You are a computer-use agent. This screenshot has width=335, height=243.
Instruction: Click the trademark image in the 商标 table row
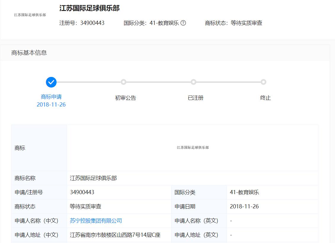tap(193, 147)
